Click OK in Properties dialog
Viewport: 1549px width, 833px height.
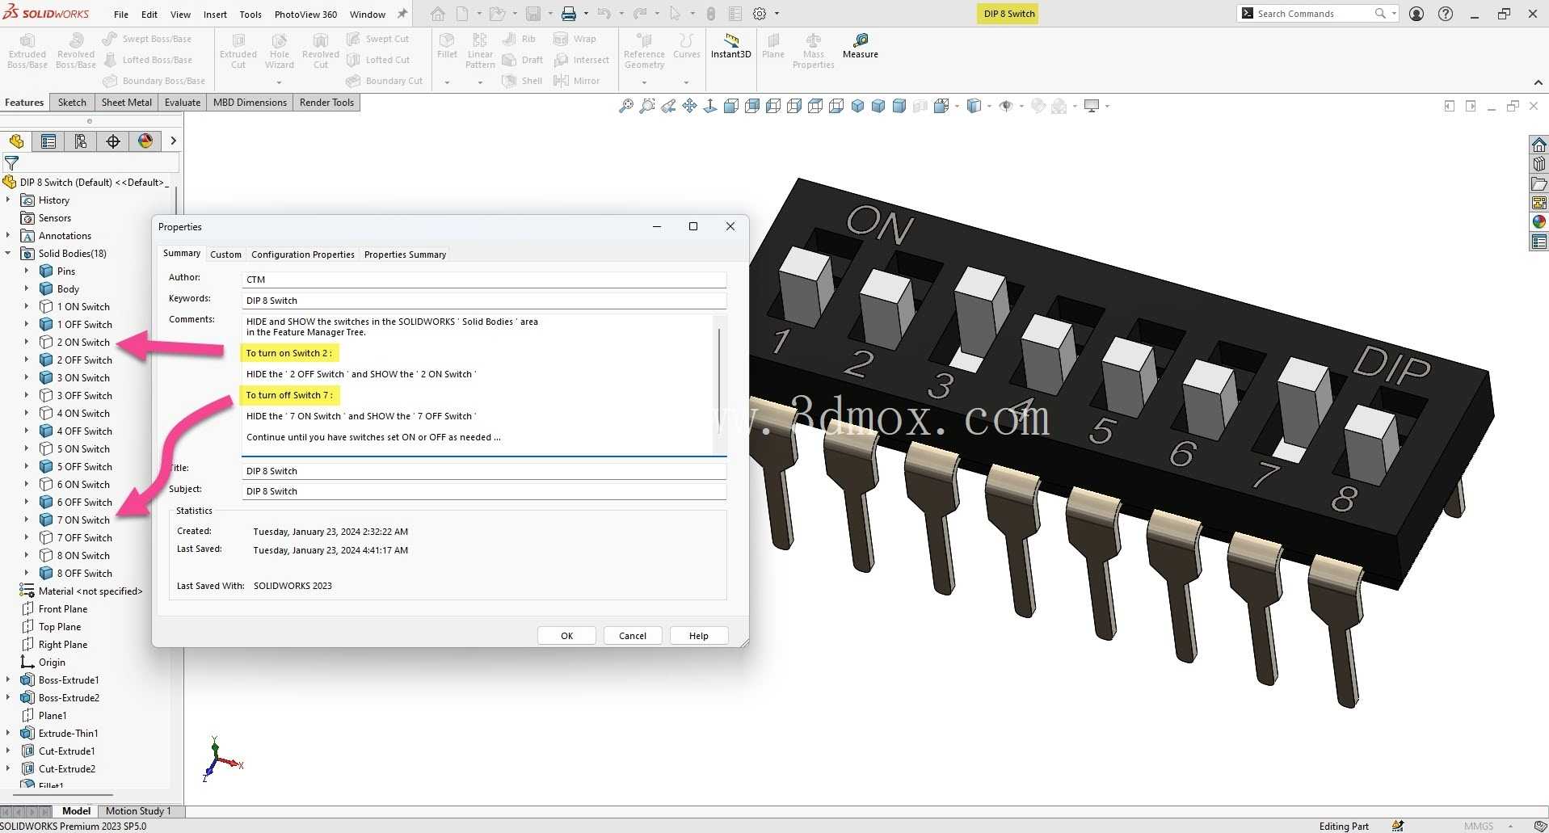(x=566, y=636)
